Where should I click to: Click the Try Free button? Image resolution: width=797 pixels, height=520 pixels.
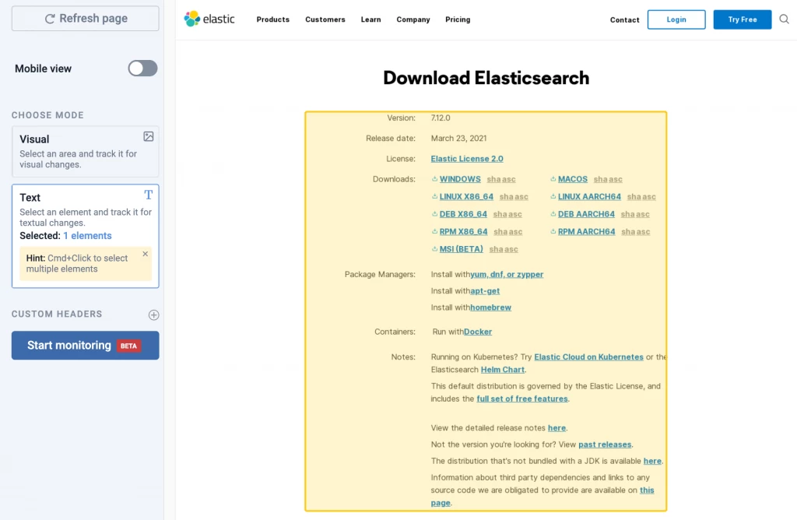pos(742,19)
